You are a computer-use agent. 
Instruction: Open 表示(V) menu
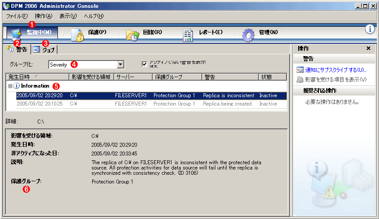pos(68,16)
